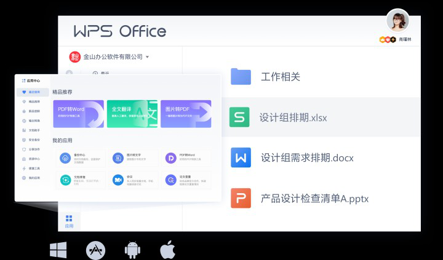Open the 工作相关 folder icon
Viewport: 443px width, 260px height.
tap(241, 76)
